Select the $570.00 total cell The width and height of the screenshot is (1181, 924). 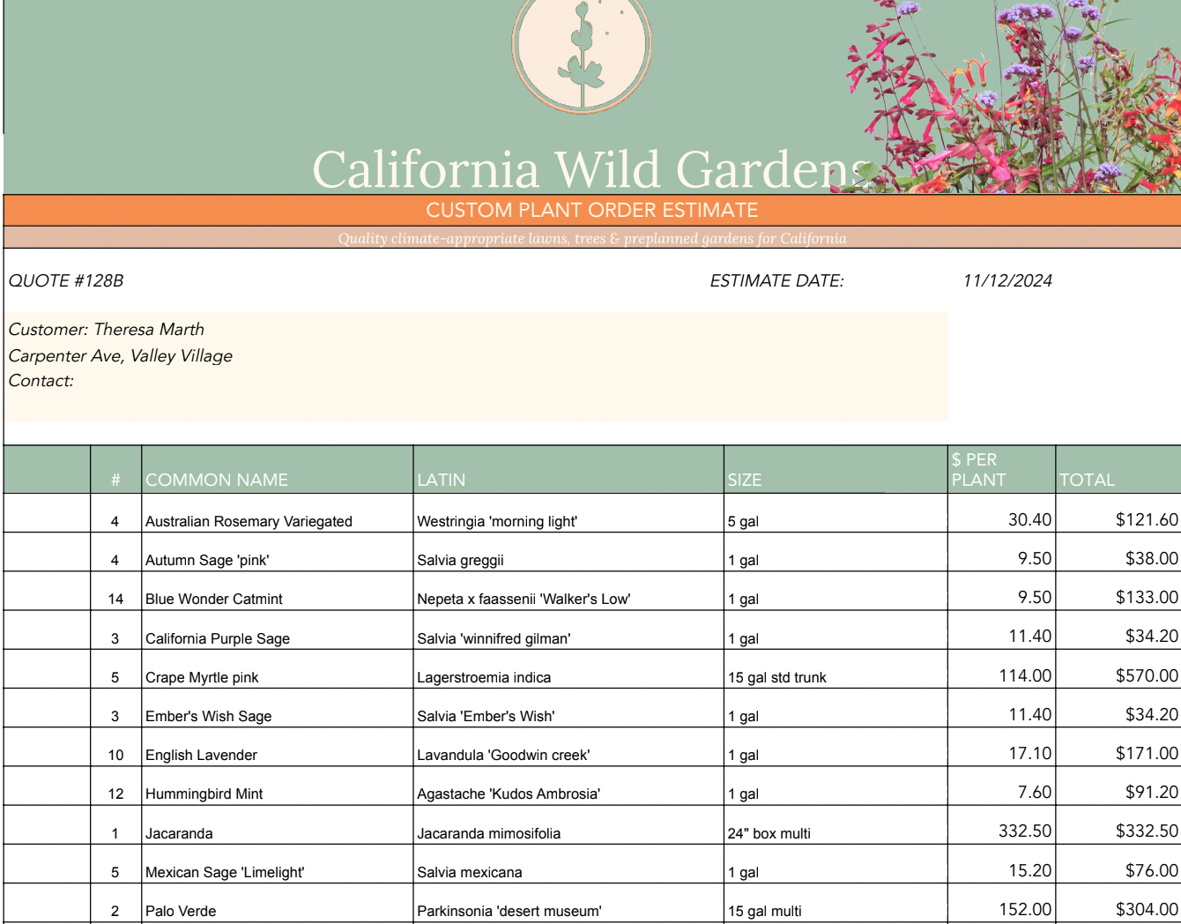coord(1118,669)
